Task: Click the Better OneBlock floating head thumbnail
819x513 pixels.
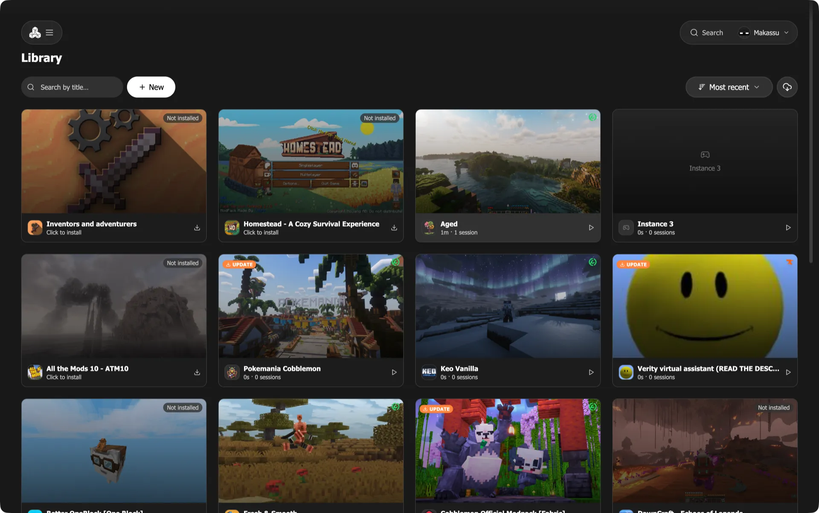Action: (x=114, y=451)
